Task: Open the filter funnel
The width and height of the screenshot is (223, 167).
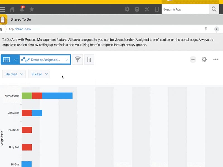Action: (x=78, y=60)
